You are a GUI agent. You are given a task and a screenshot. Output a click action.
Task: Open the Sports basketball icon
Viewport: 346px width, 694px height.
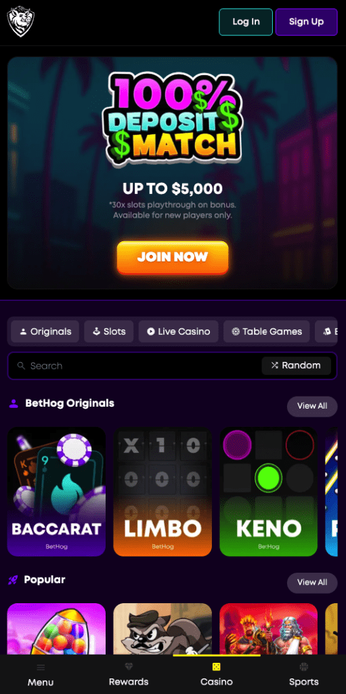click(x=303, y=667)
